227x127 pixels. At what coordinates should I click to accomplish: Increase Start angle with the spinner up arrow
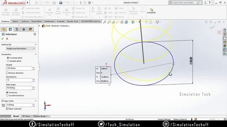pyautogui.click(x=34, y=87)
